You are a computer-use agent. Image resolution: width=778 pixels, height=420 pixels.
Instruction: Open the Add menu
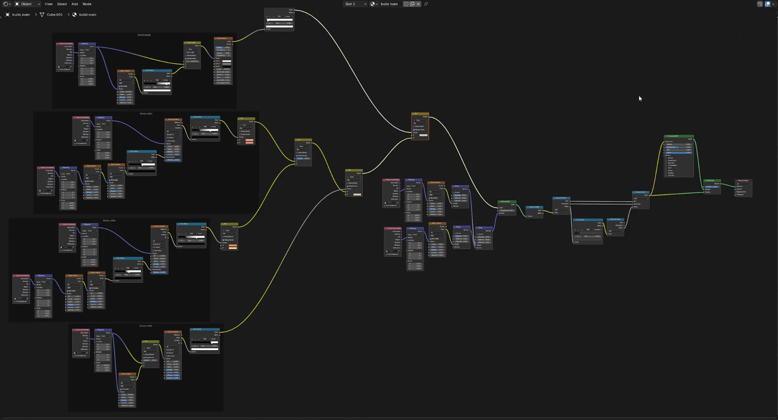tap(74, 4)
